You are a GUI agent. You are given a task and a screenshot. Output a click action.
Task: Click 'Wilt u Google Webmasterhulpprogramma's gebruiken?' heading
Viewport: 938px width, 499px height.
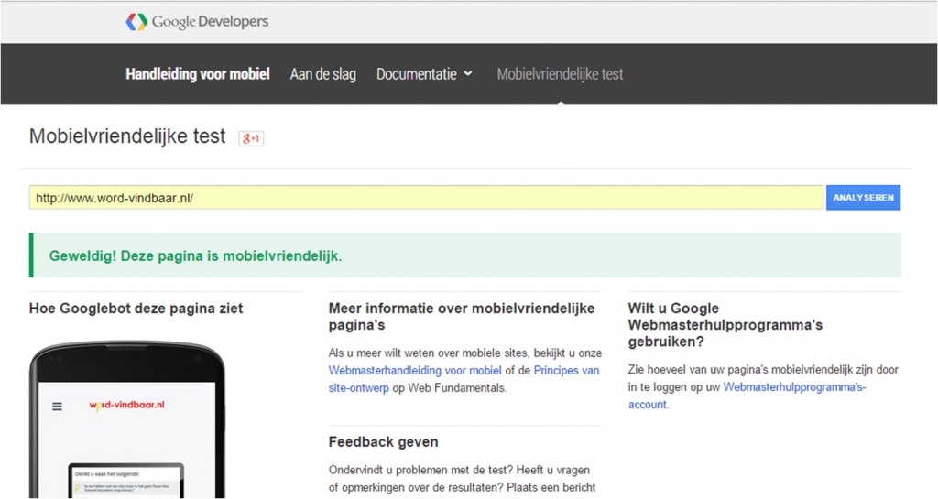click(725, 325)
